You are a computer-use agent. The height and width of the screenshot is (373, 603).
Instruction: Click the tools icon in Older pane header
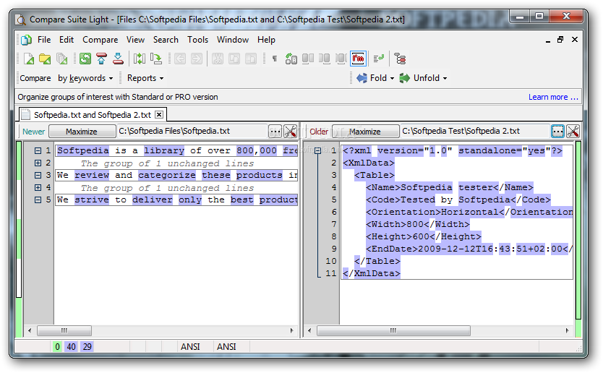pos(573,132)
